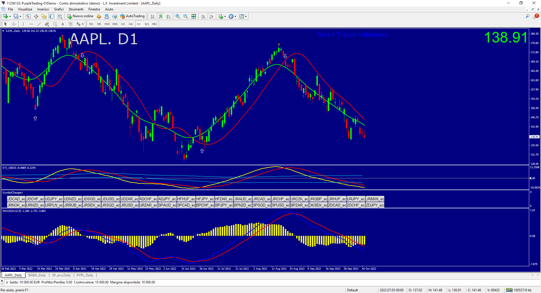541x293 pixels.
Task: Show the Navigator panel
Action: [44, 16]
